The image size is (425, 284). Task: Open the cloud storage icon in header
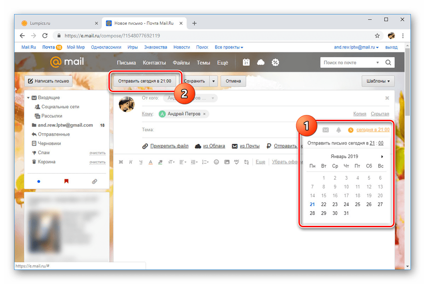[x=261, y=63]
